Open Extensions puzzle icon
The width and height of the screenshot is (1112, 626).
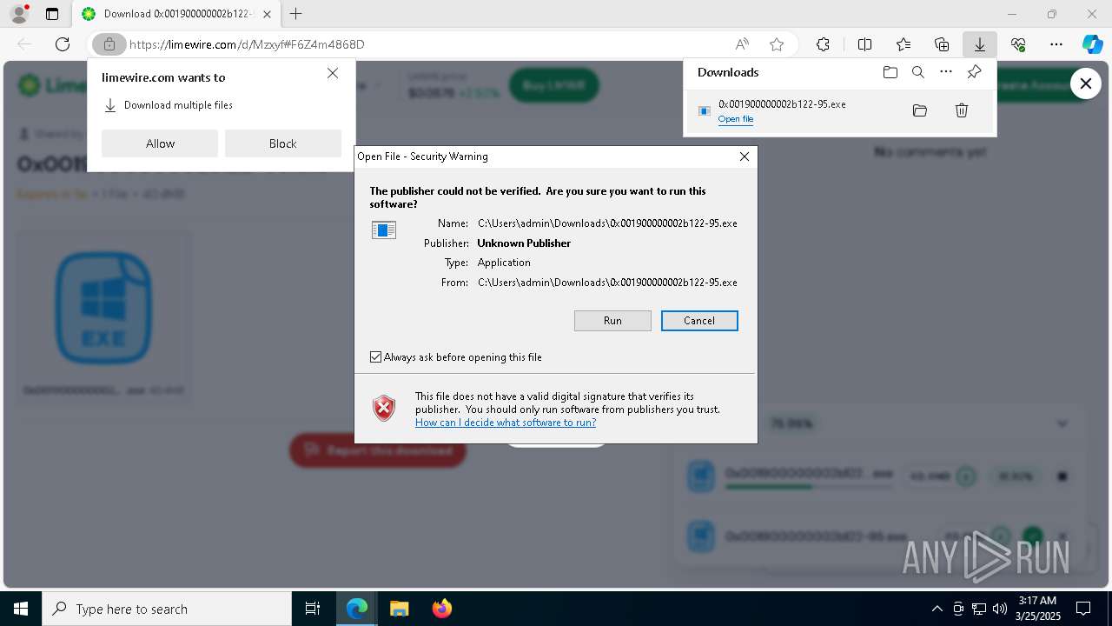click(823, 44)
